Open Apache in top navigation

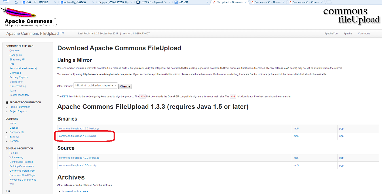click(348, 33)
